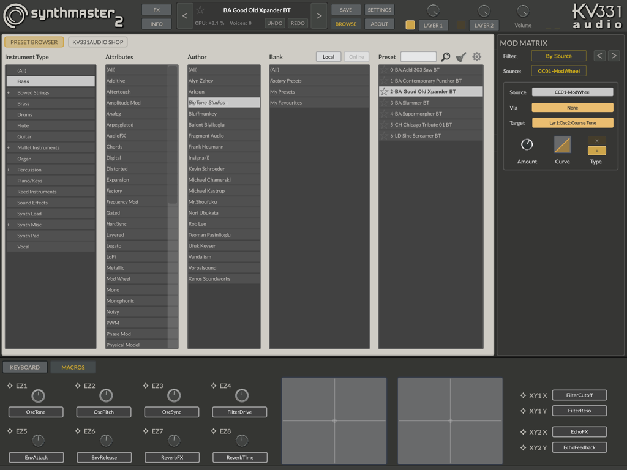
Task: Open the preset search magnifier
Action: coord(445,56)
